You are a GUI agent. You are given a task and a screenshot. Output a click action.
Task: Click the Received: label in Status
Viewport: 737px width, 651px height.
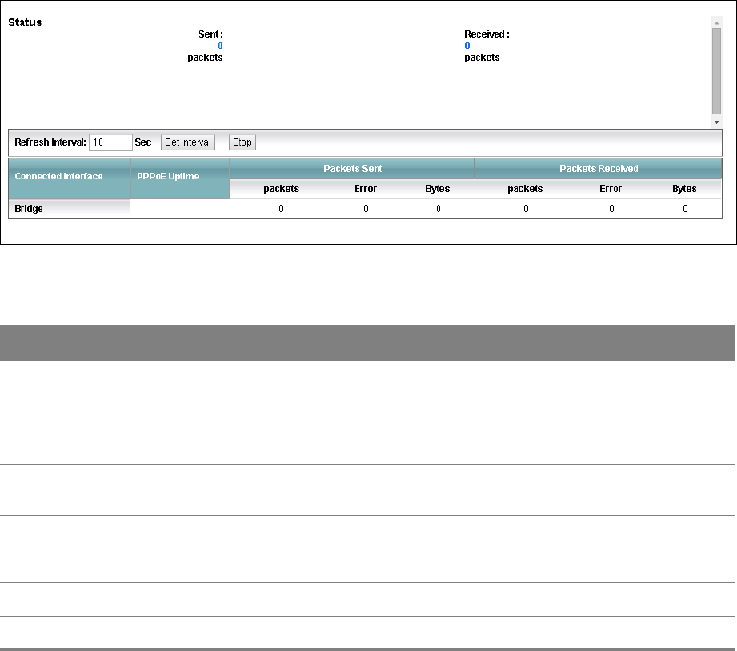tap(487, 34)
